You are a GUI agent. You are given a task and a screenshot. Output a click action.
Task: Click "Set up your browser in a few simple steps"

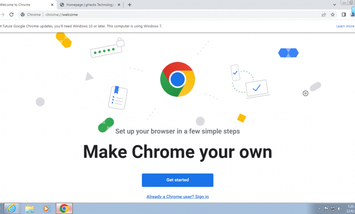point(177,131)
